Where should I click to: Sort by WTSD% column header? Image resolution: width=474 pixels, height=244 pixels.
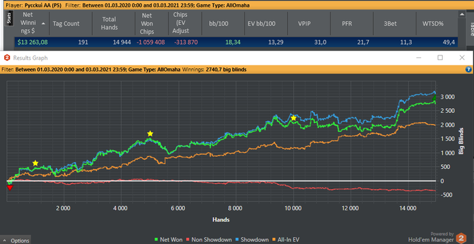tap(437, 23)
